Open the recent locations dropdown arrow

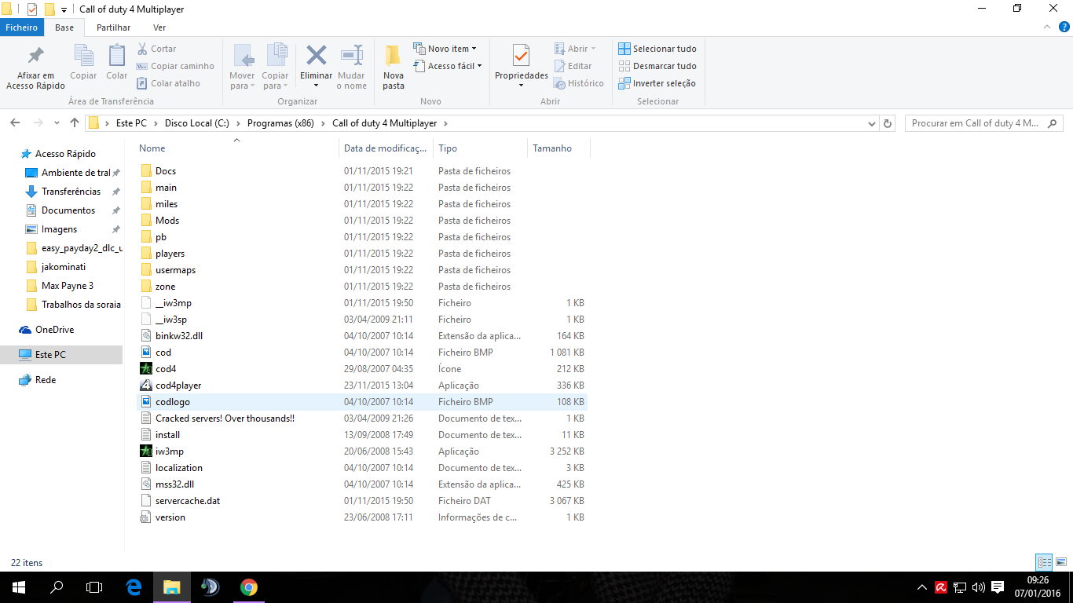coord(57,123)
